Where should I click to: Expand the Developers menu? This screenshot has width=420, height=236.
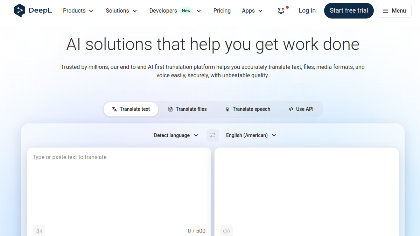(175, 11)
